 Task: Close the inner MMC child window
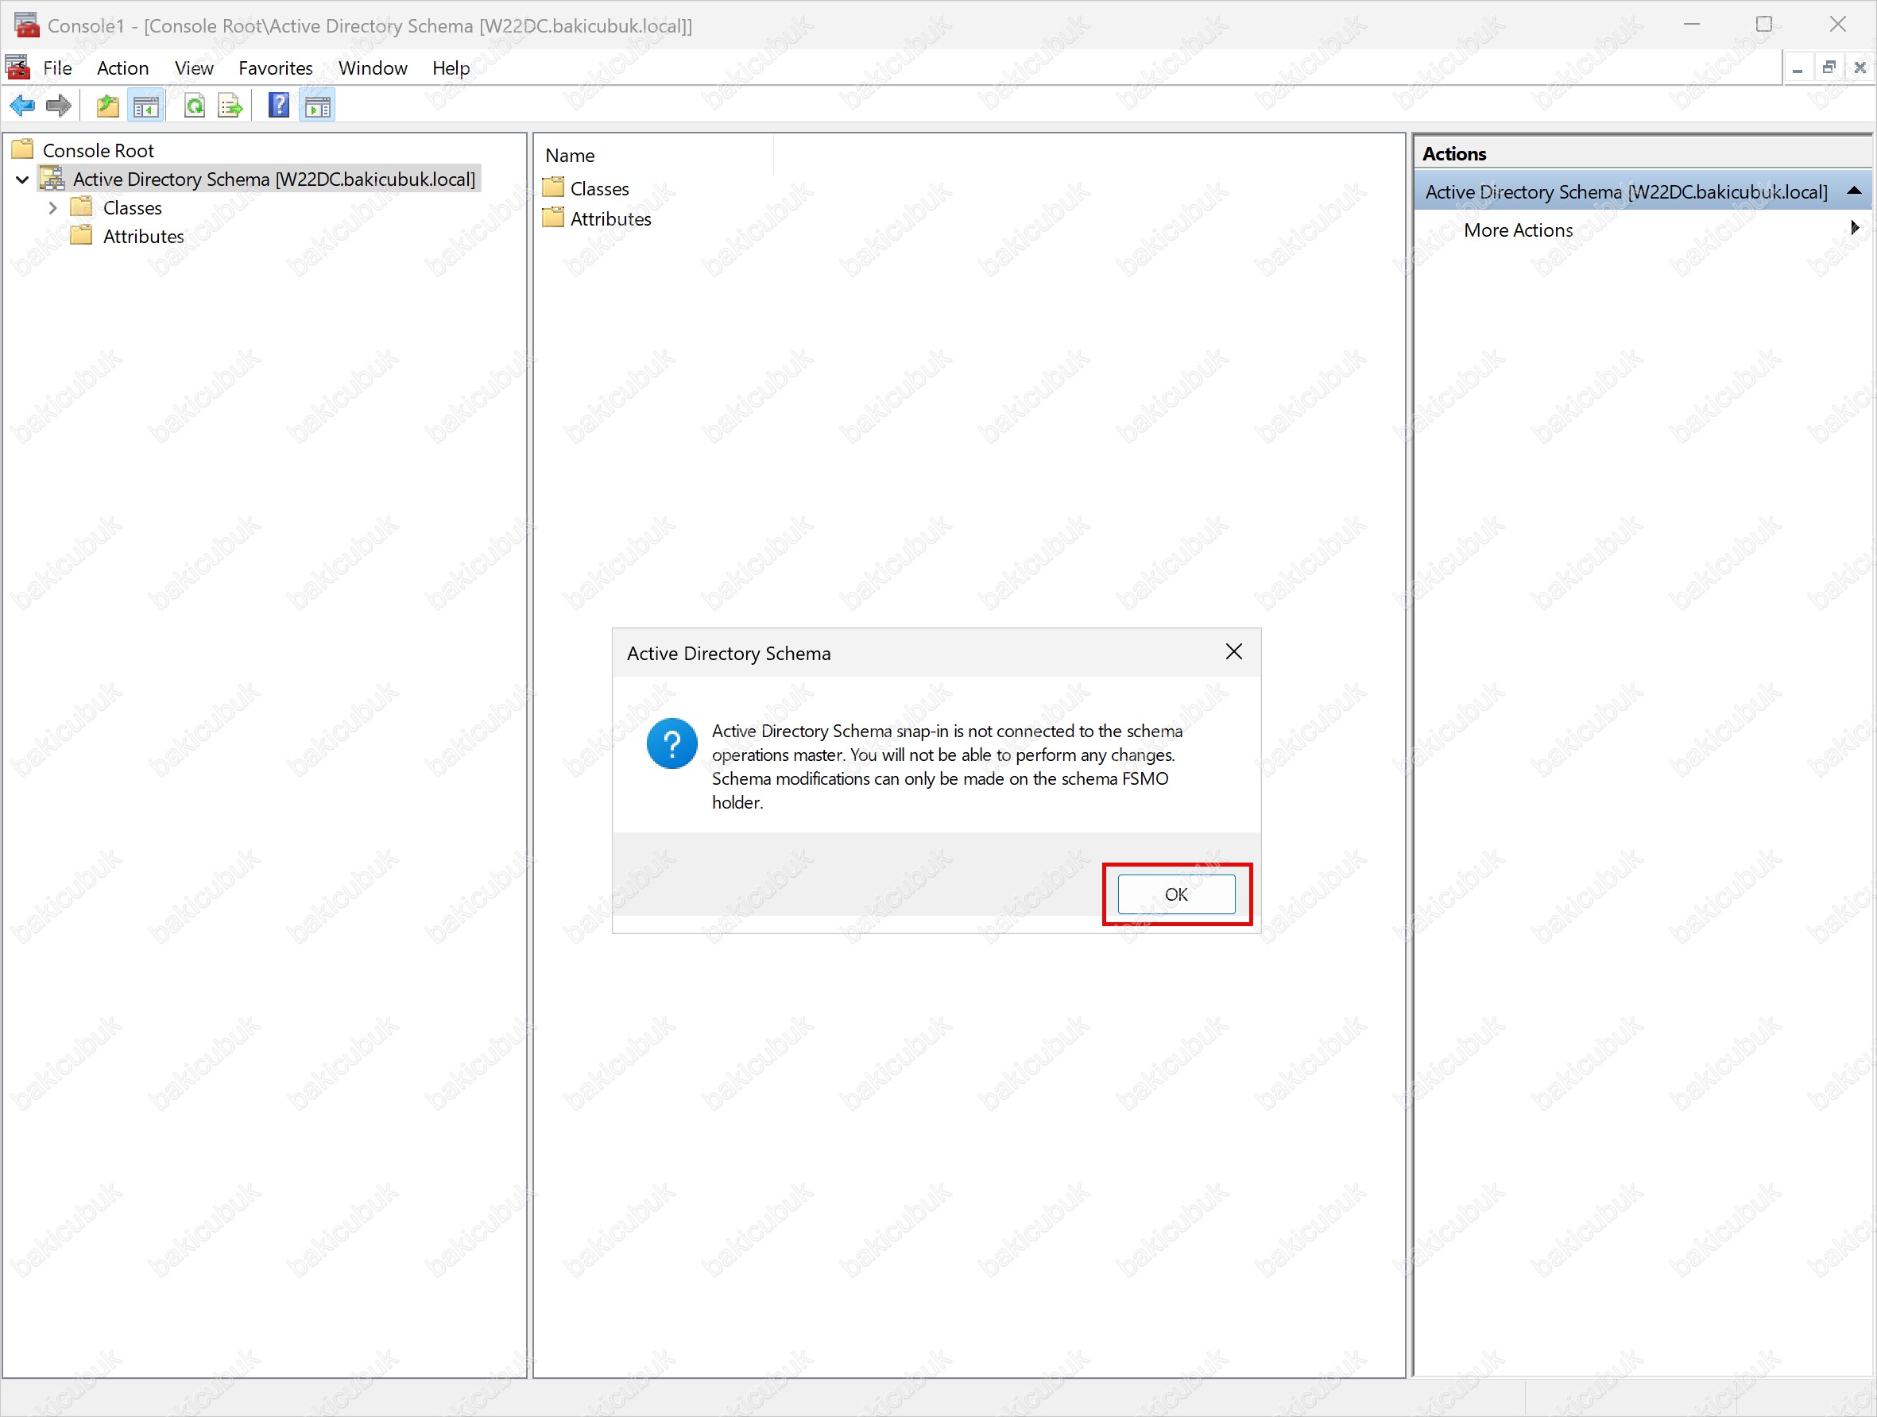[1860, 68]
